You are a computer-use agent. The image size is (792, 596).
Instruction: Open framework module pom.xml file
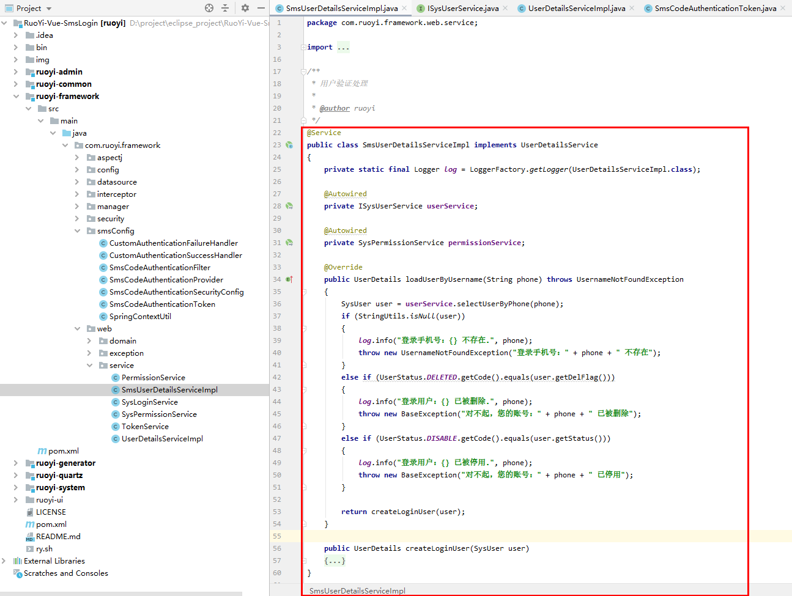(64, 451)
